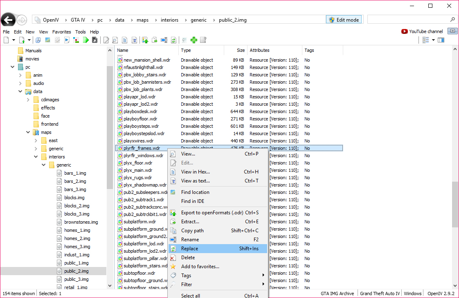Screen dimensions: 459x298
Task: Click the View in Hex toolbar icon
Action: tap(125, 40)
